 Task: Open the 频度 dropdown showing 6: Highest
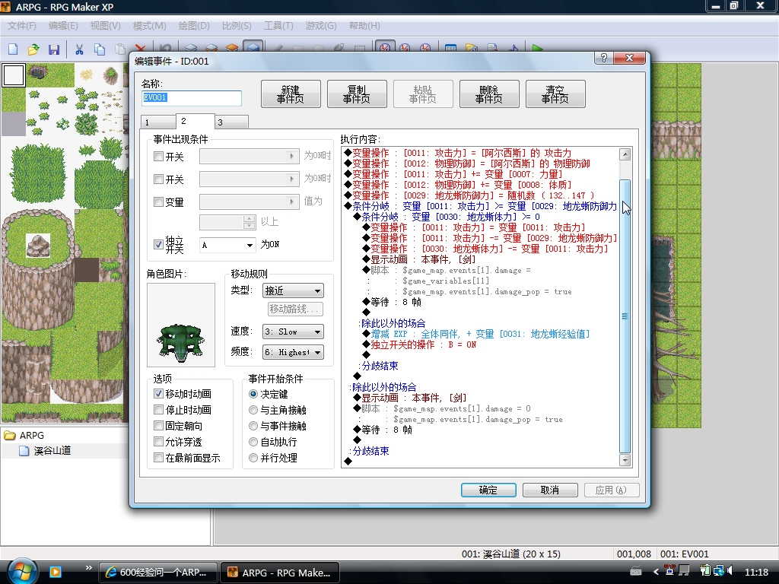coord(293,352)
